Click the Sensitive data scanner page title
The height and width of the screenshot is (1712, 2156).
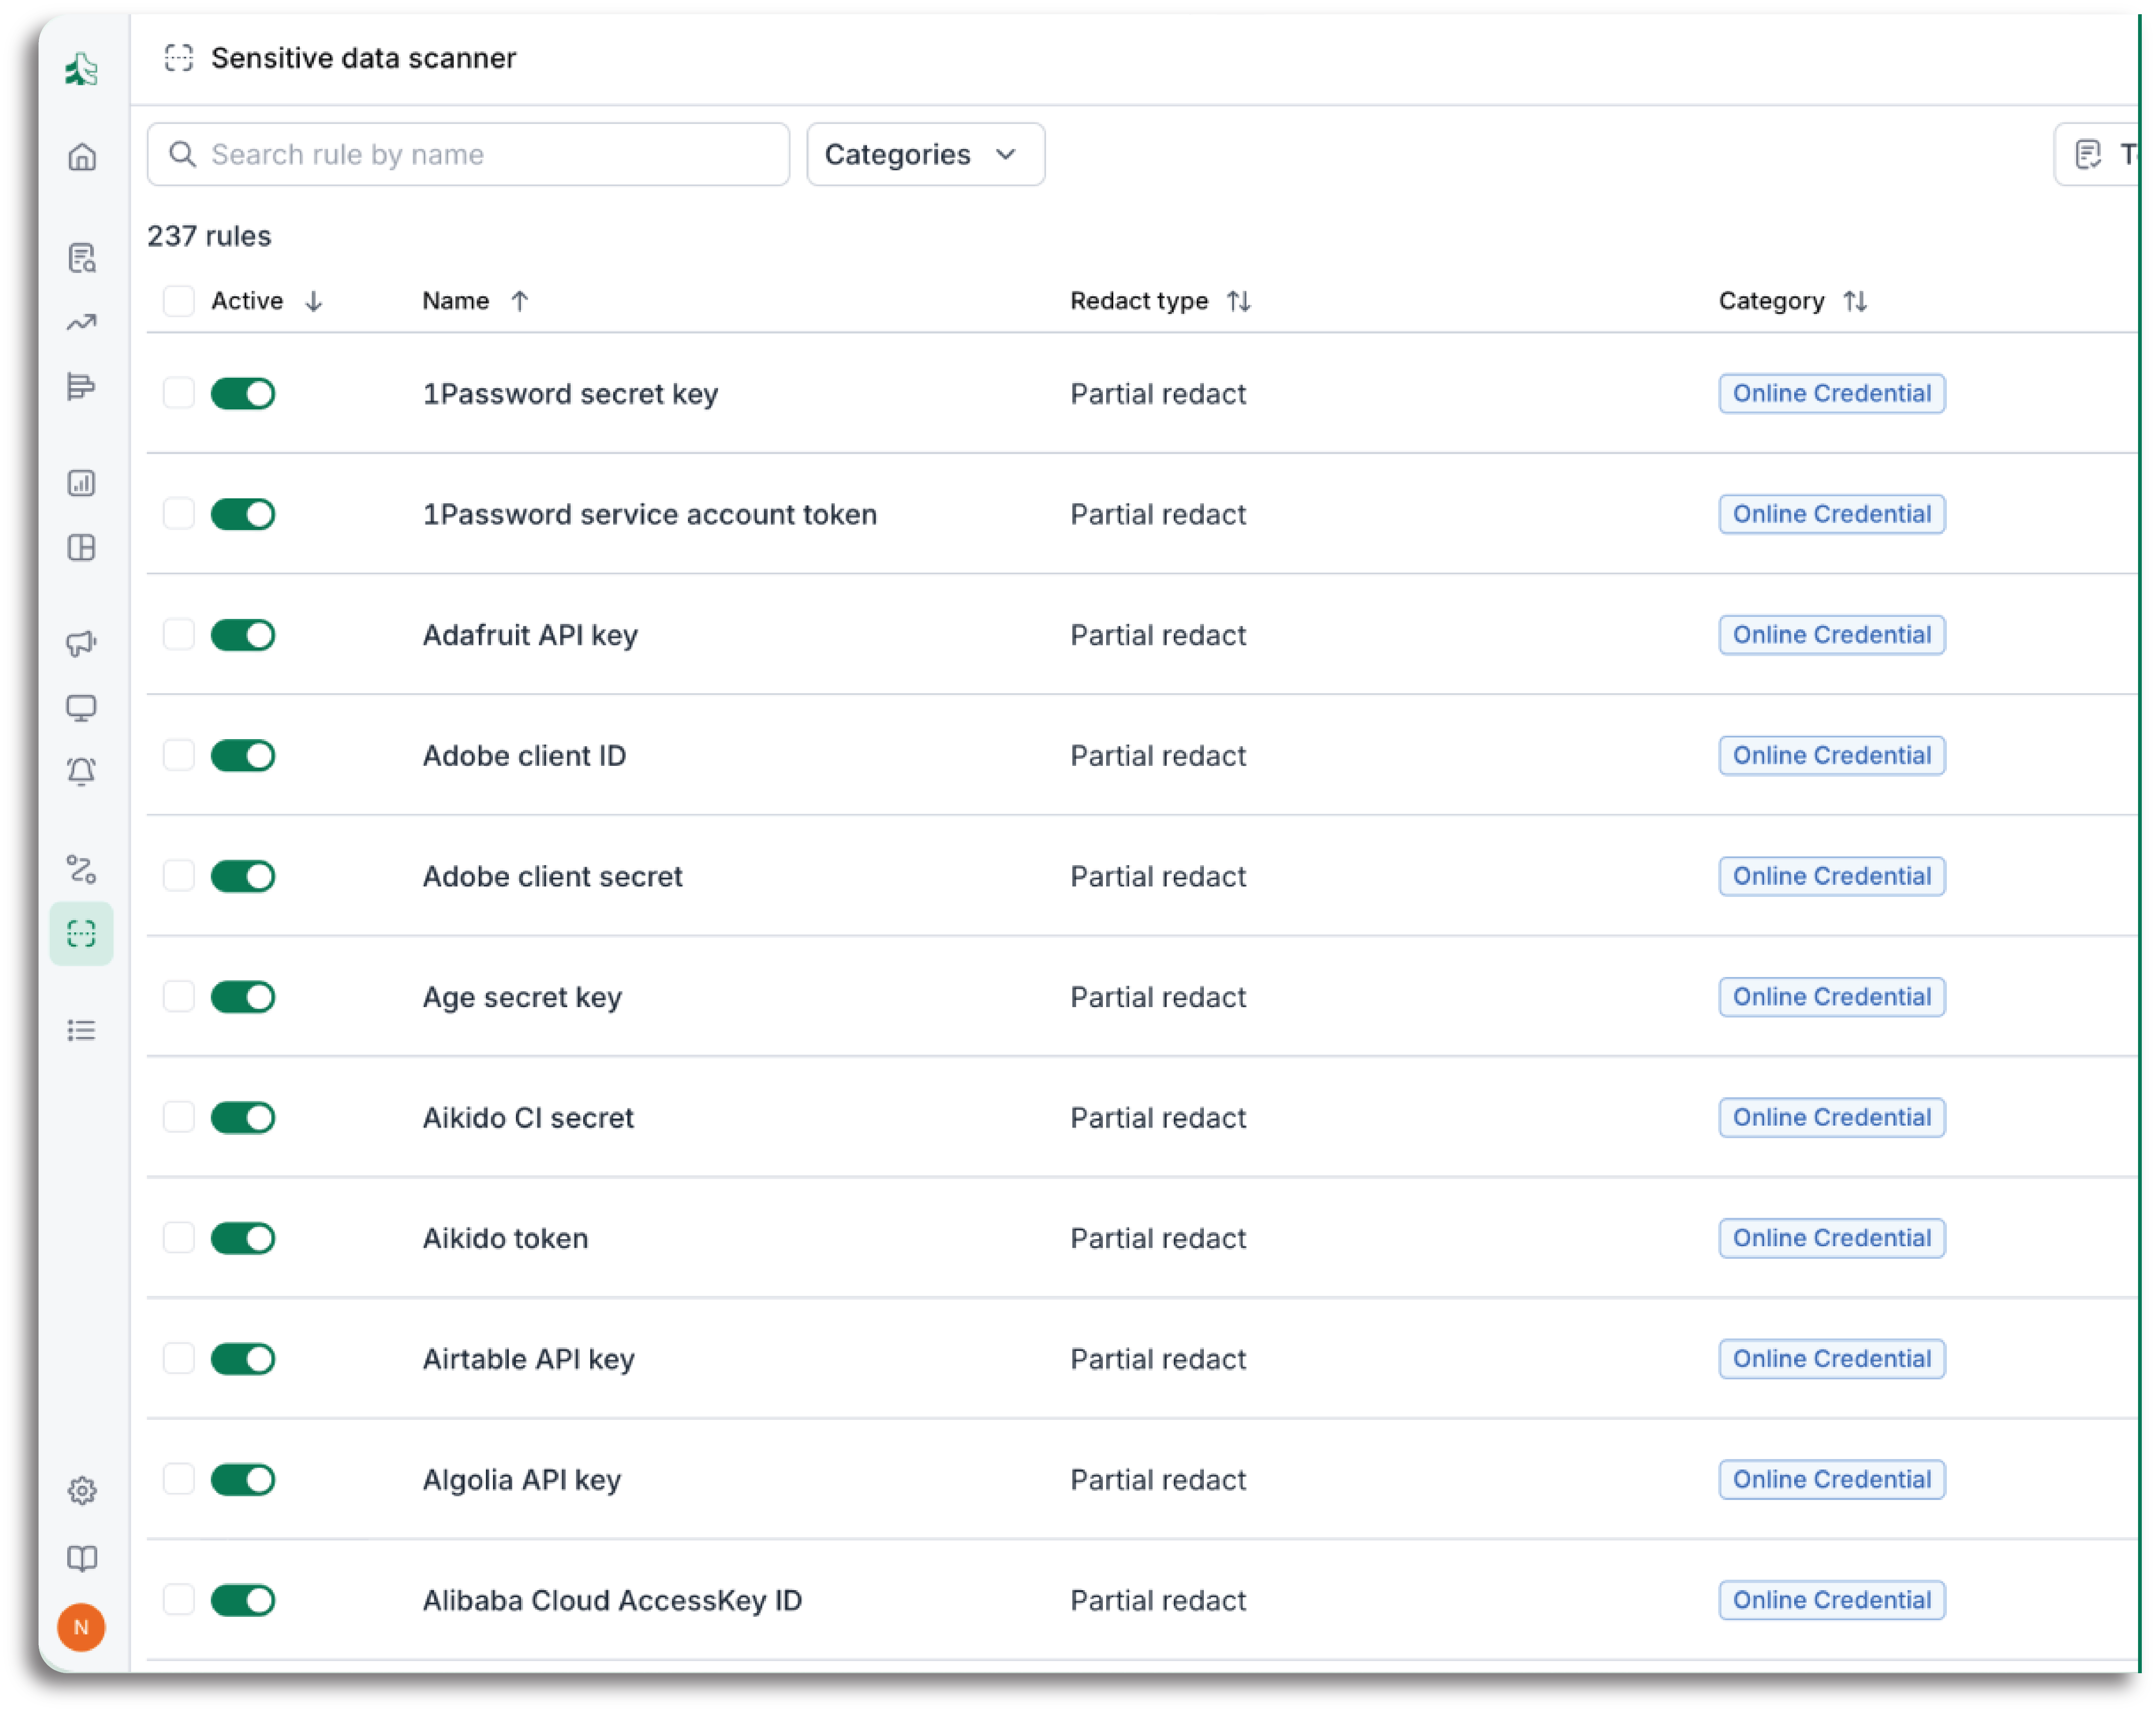(x=363, y=58)
